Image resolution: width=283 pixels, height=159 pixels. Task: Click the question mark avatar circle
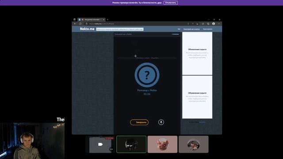[x=147, y=75]
